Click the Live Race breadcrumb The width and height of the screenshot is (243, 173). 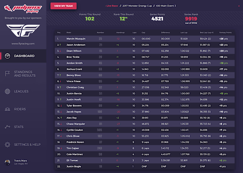click(111, 6)
